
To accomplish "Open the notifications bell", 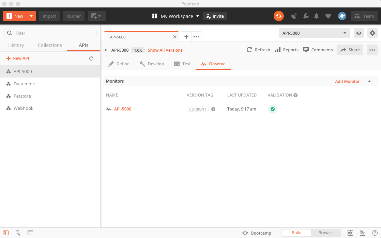I will (x=316, y=16).
